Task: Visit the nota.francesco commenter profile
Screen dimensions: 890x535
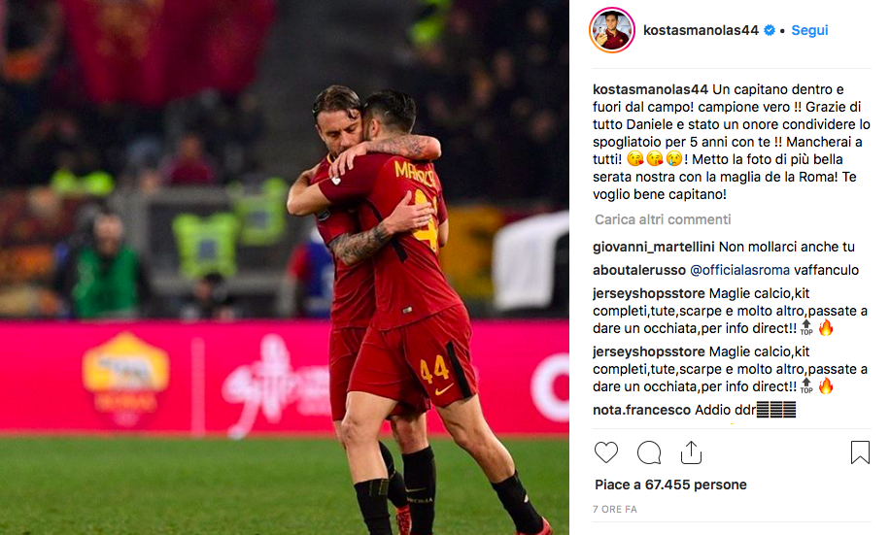Action: (641, 410)
